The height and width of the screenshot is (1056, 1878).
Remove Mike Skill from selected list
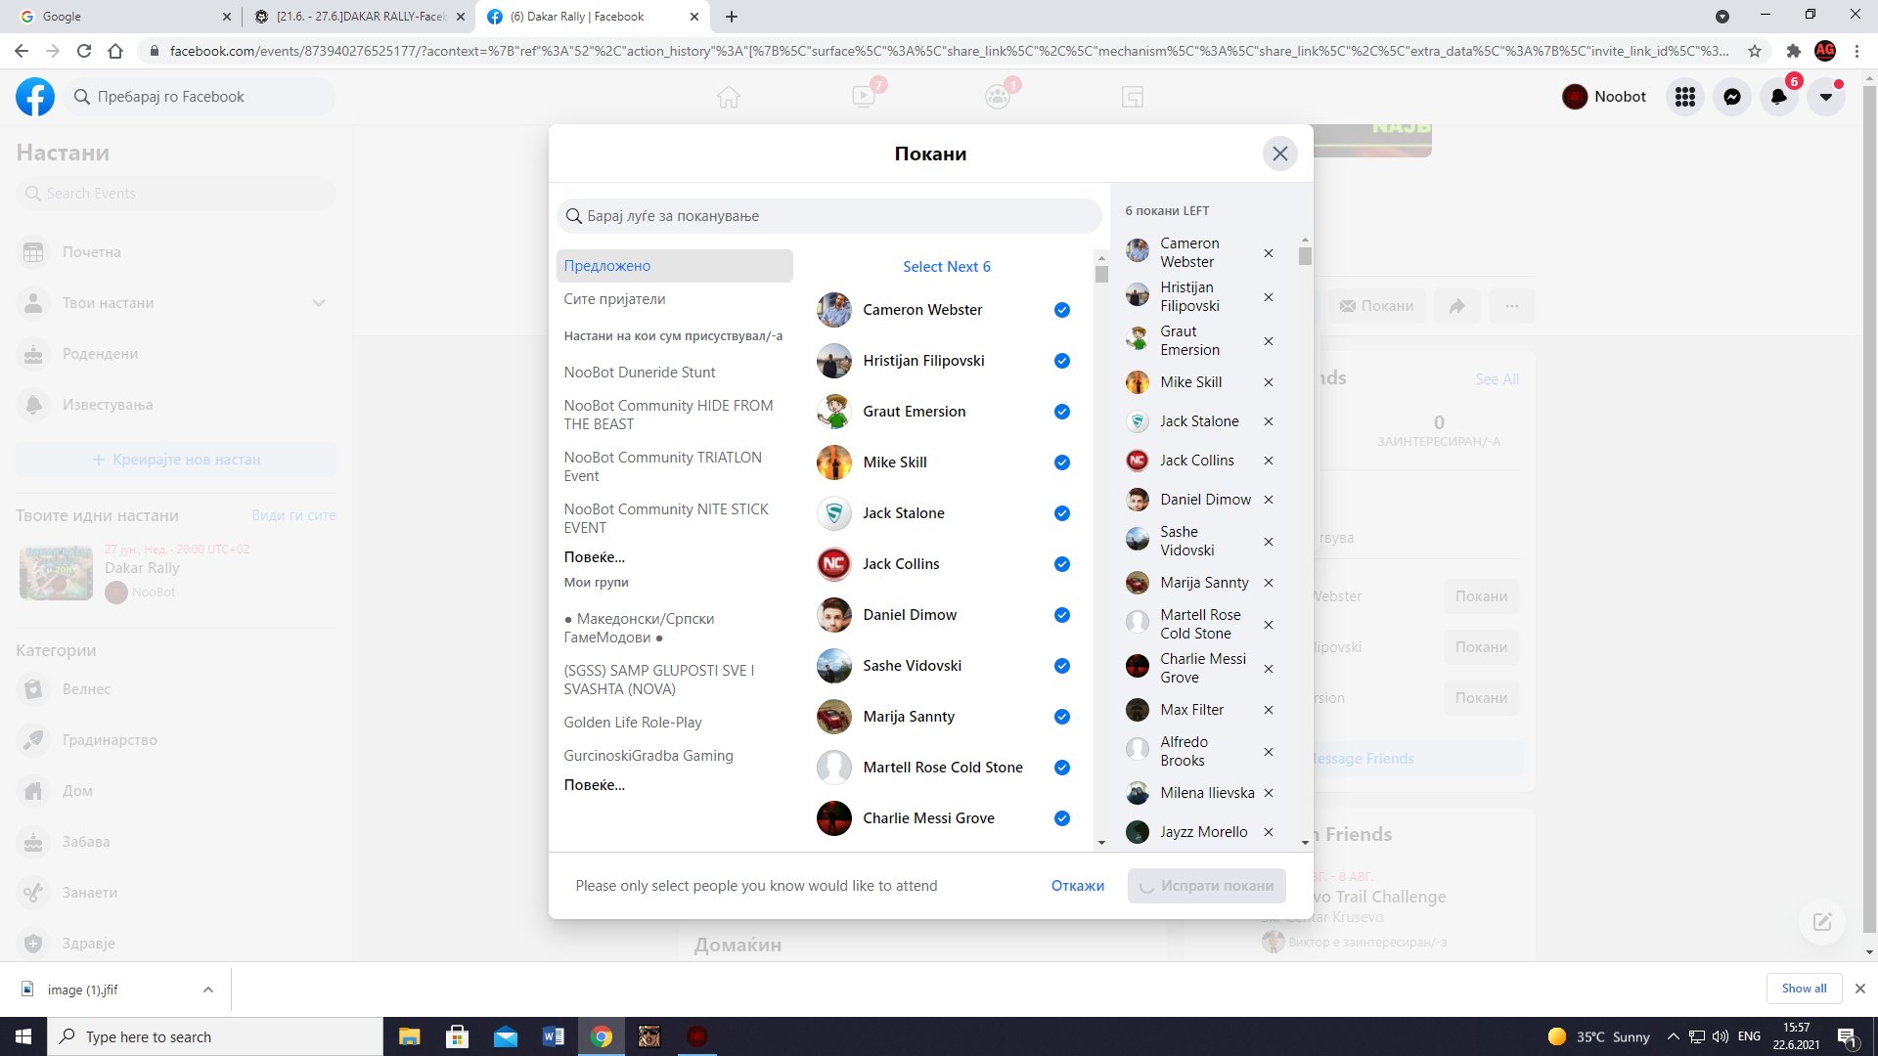1269,382
